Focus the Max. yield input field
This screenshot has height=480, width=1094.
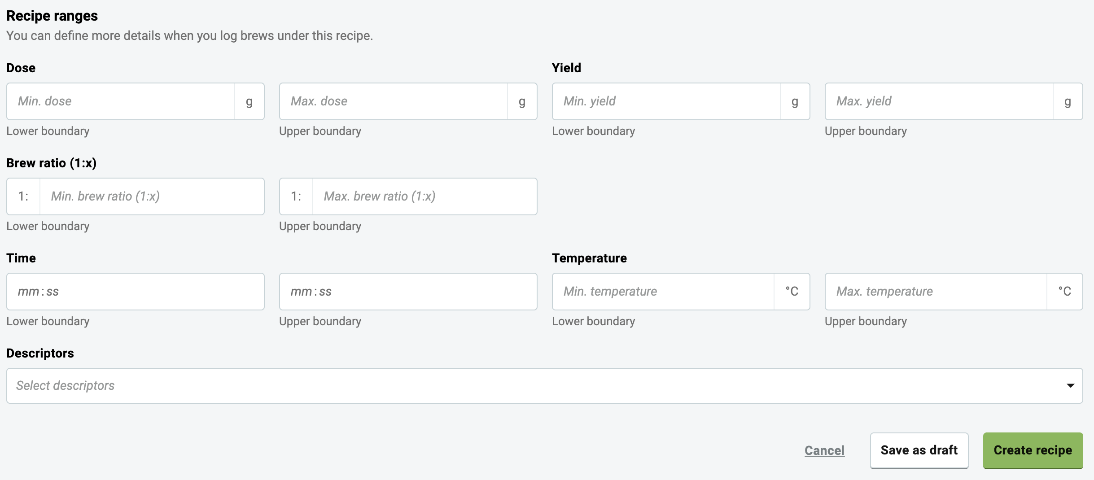[x=939, y=101]
